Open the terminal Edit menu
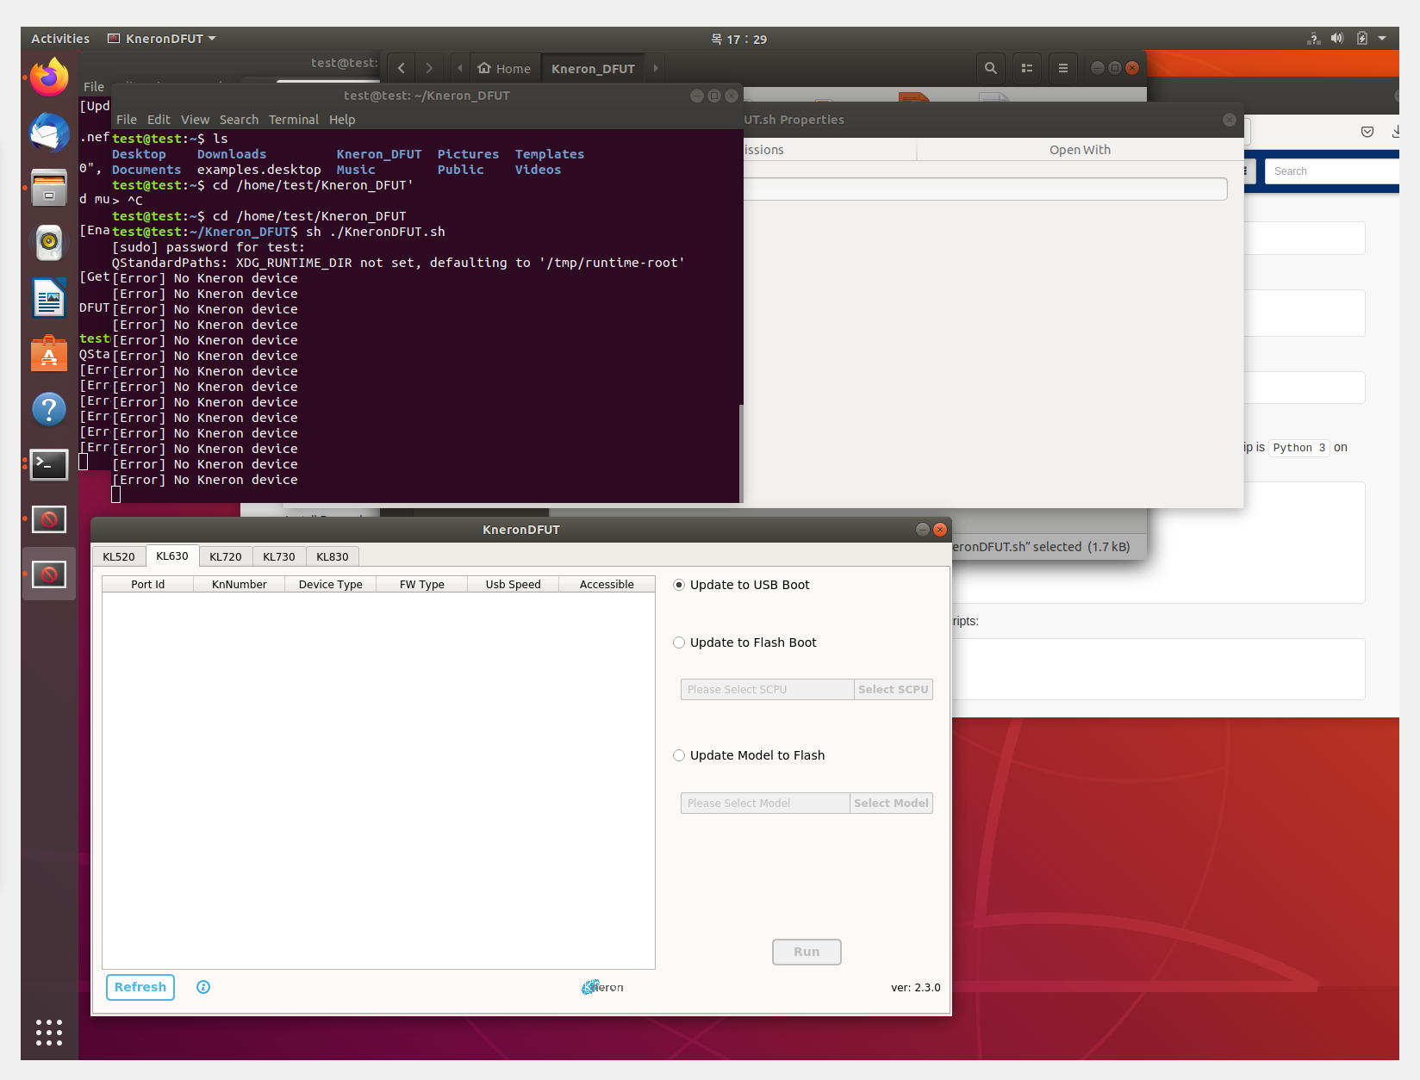 tap(159, 120)
